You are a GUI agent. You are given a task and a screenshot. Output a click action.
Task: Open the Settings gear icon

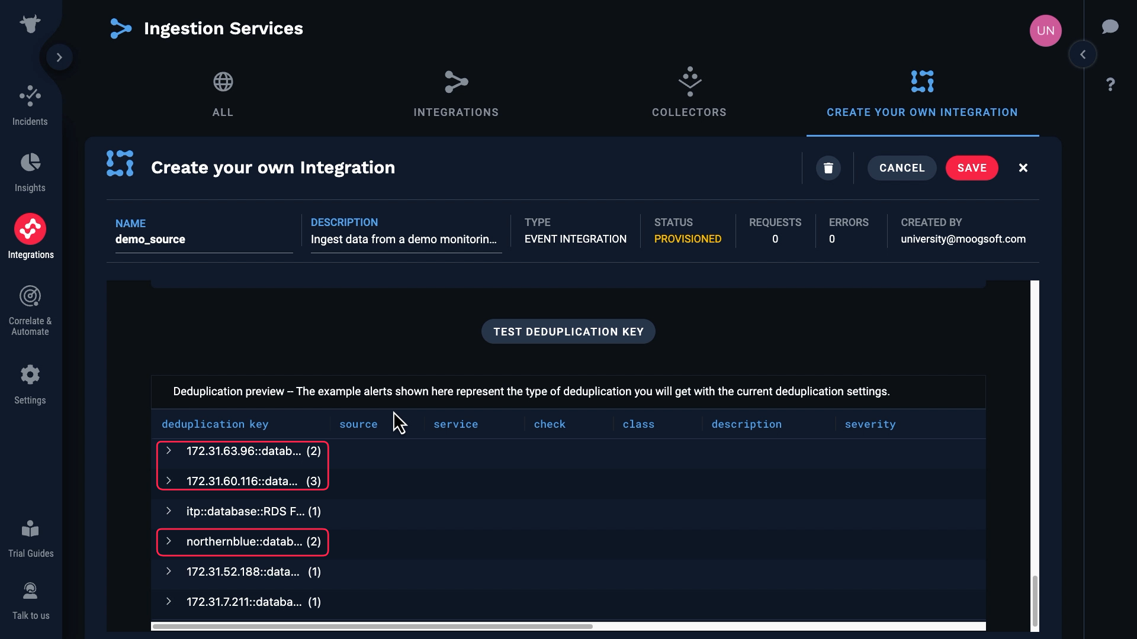click(30, 375)
